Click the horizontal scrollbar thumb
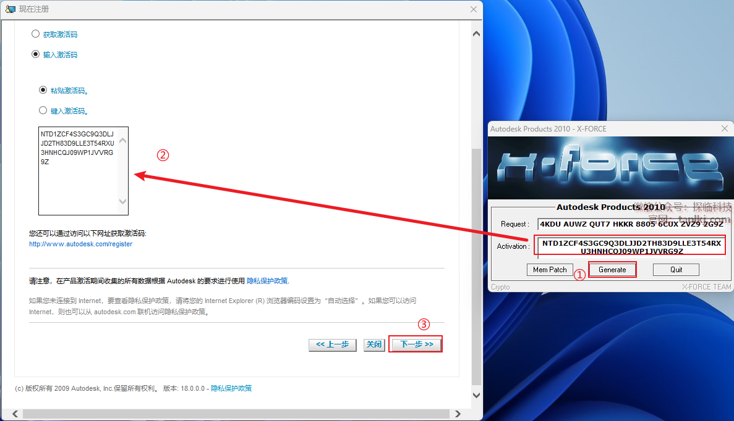Viewport: 734px width, 421px height. coord(236,414)
